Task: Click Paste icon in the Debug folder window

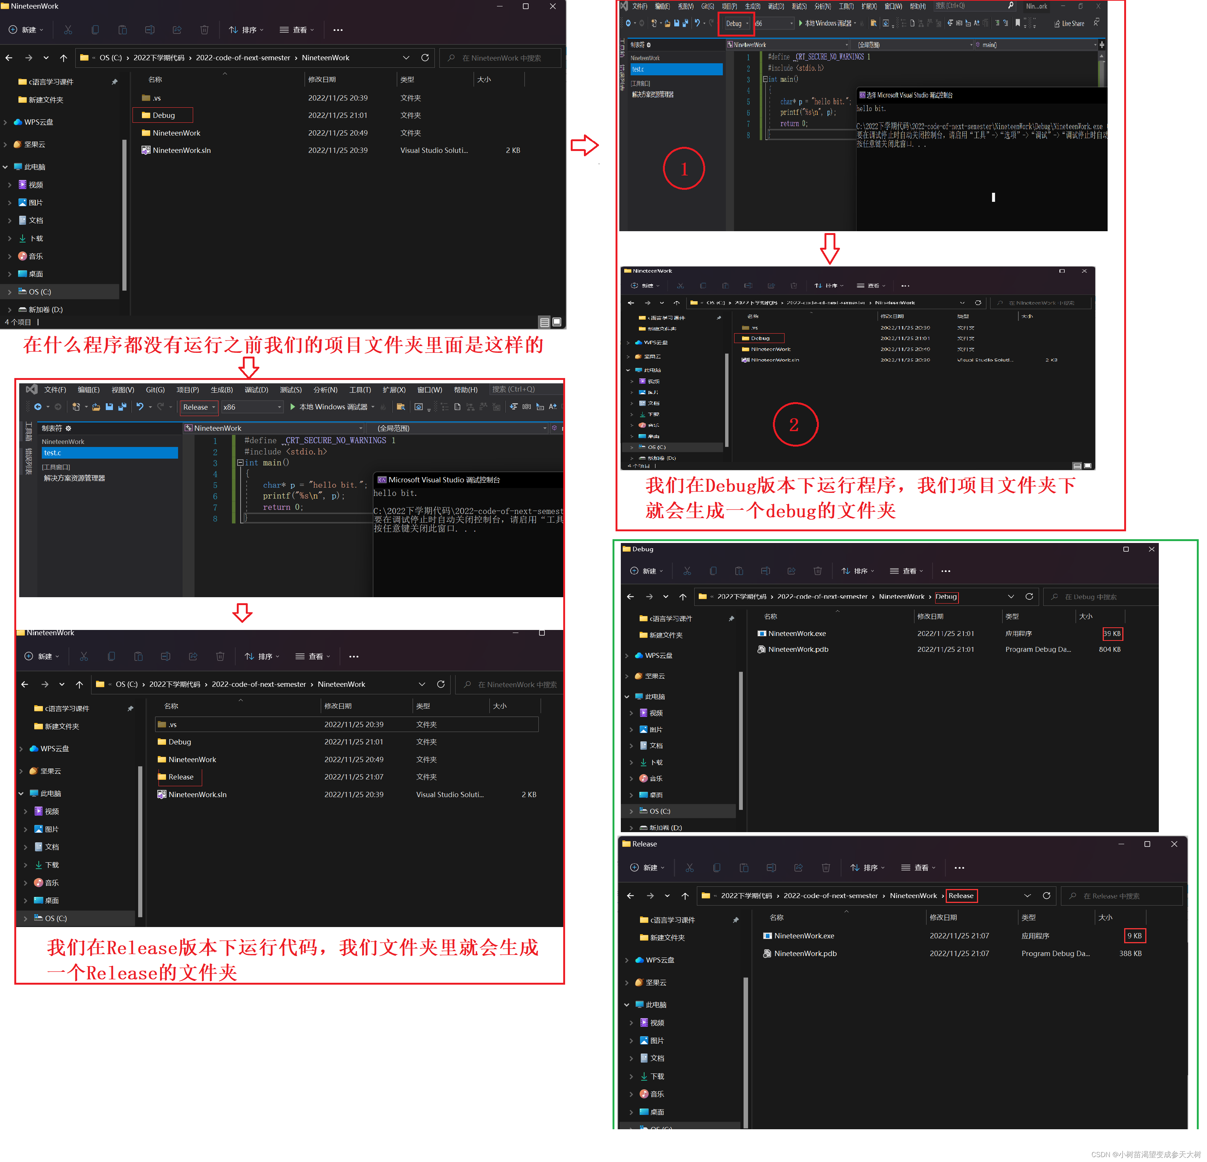Action: (739, 571)
